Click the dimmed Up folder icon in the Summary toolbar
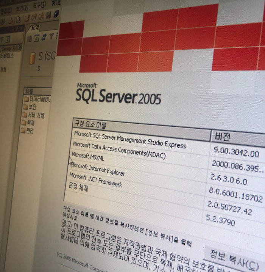 tap(29, 39)
